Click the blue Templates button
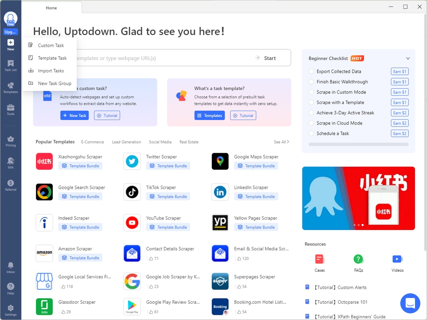 coord(210,115)
